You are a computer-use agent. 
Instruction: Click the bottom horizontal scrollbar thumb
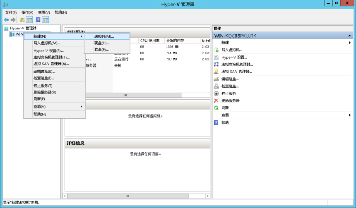click(128, 196)
